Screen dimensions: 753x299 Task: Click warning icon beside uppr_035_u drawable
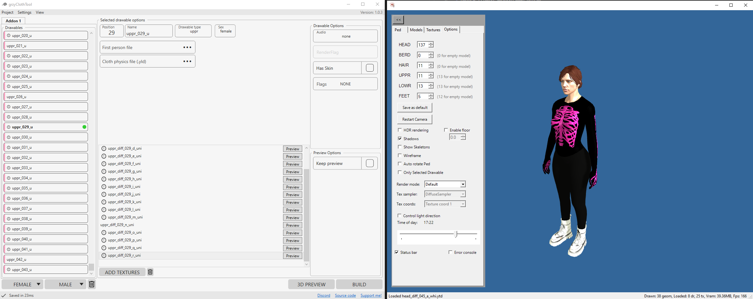[9, 188]
